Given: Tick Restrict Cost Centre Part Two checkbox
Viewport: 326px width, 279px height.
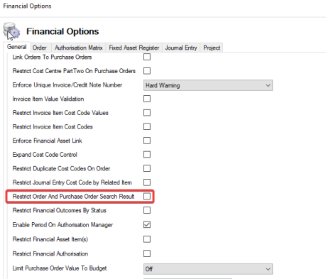Looking at the screenshot, I should pos(147,71).
